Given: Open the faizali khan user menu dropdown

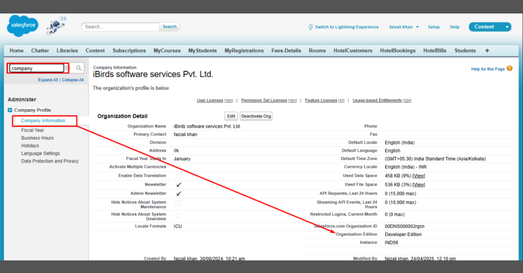Looking at the screenshot, I should [x=404, y=27].
